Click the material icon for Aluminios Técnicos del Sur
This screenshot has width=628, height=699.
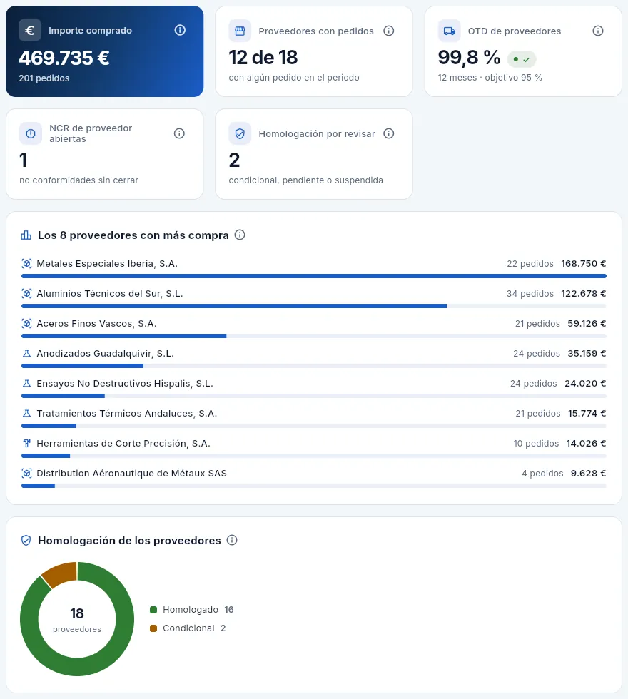point(27,293)
